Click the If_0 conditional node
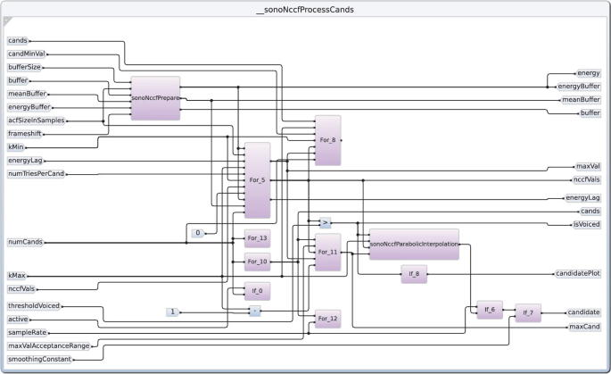This screenshot has width=611, height=374. 257,291
